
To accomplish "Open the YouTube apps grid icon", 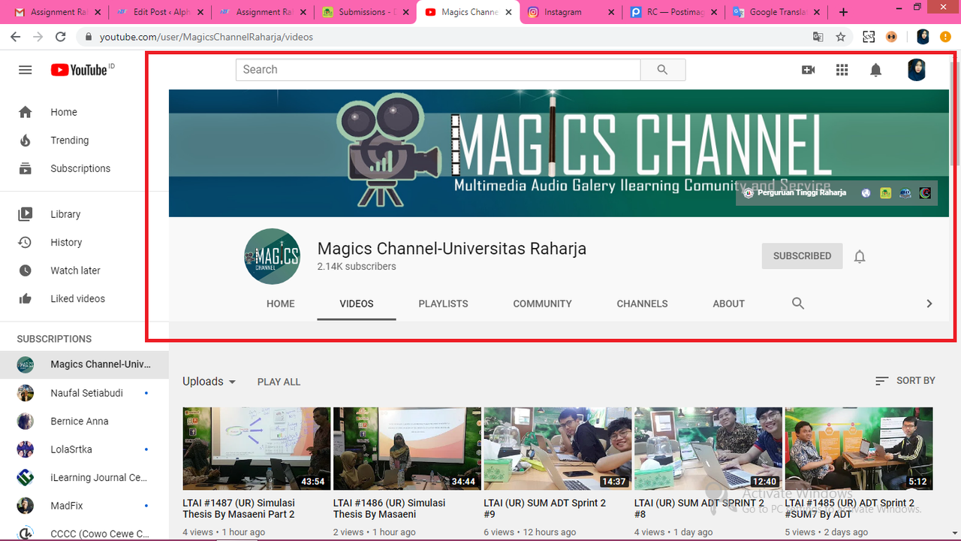I will 842,70.
